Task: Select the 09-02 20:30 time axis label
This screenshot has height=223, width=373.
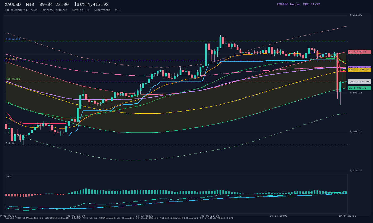Action: pos(76,216)
